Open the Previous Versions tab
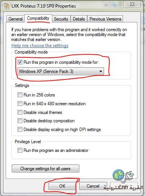This screenshot has width=145, height=196. pyautogui.click(x=105, y=19)
